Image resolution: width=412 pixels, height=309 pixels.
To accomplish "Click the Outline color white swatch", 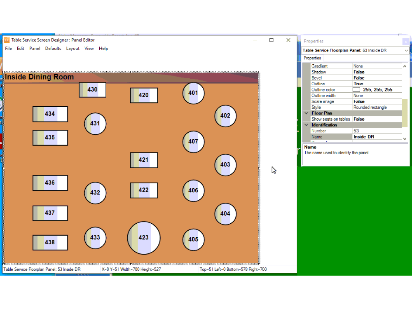I will [356, 89].
